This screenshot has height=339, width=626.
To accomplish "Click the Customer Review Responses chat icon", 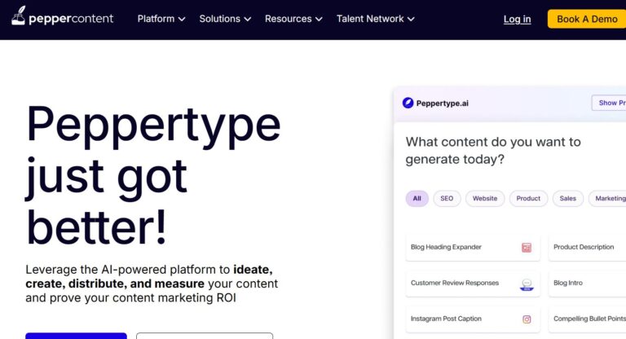I will pyautogui.click(x=527, y=284).
